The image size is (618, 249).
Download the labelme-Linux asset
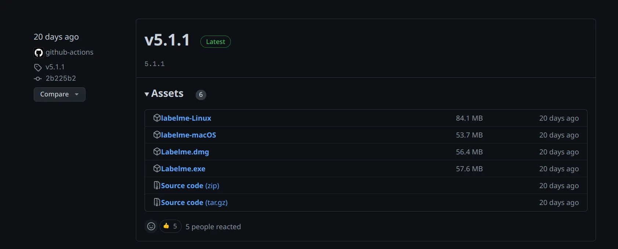pyautogui.click(x=186, y=118)
